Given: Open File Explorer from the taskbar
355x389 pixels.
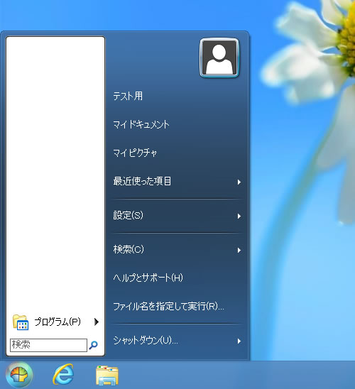Looking at the screenshot, I should [x=107, y=376].
